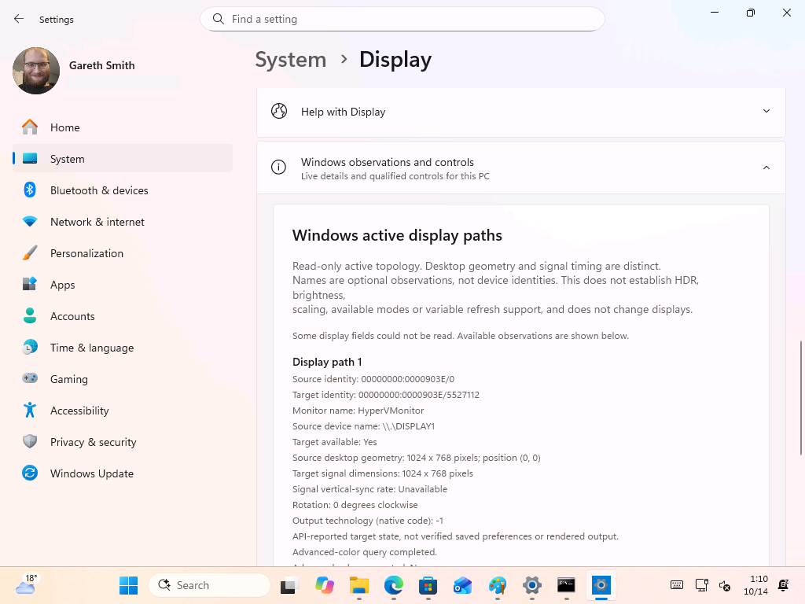Open Personalization settings
Image resolution: width=805 pixels, height=604 pixels.
tap(122, 253)
